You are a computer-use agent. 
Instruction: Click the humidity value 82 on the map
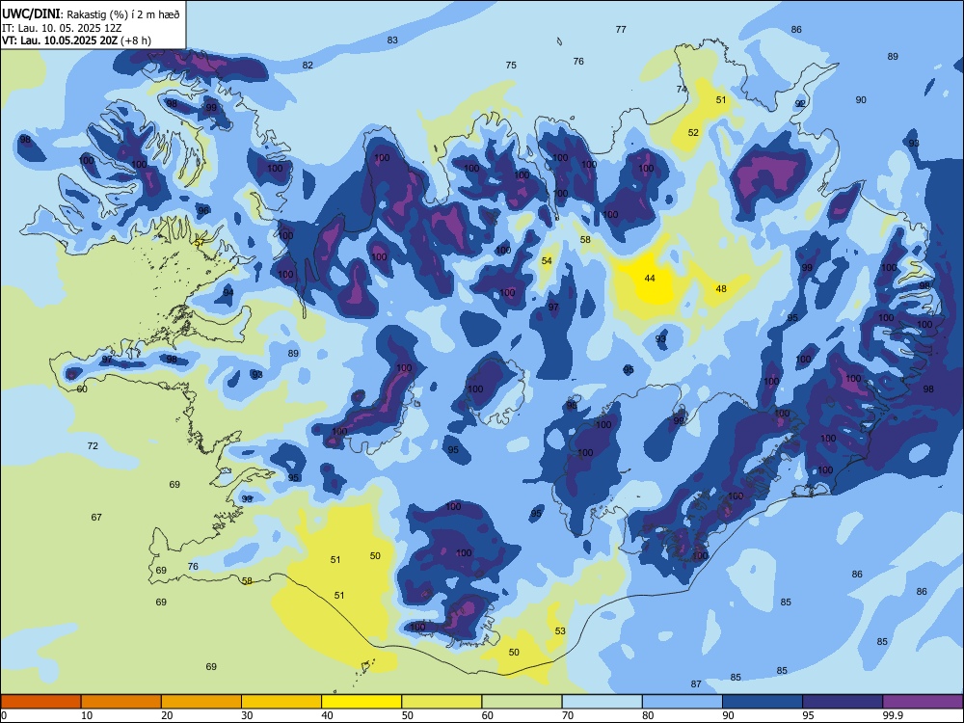[x=308, y=66]
